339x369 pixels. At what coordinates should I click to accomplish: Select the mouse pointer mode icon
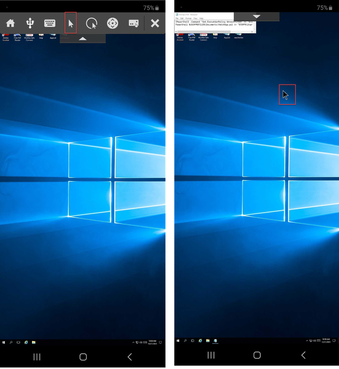71,23
